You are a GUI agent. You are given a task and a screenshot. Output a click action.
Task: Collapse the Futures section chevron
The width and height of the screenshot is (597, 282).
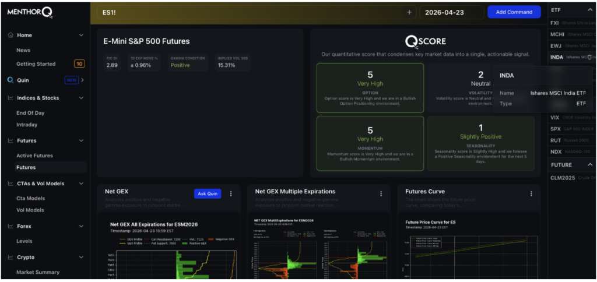(x=81, y=140)
